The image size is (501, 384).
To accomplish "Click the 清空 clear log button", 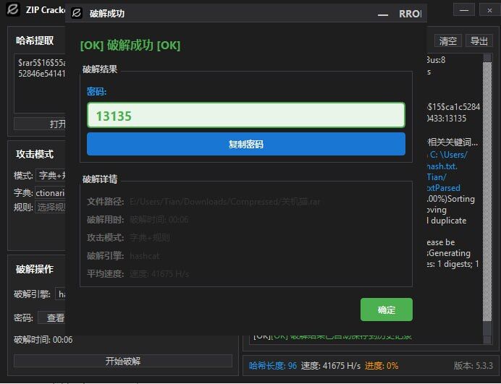I will 448,41.
